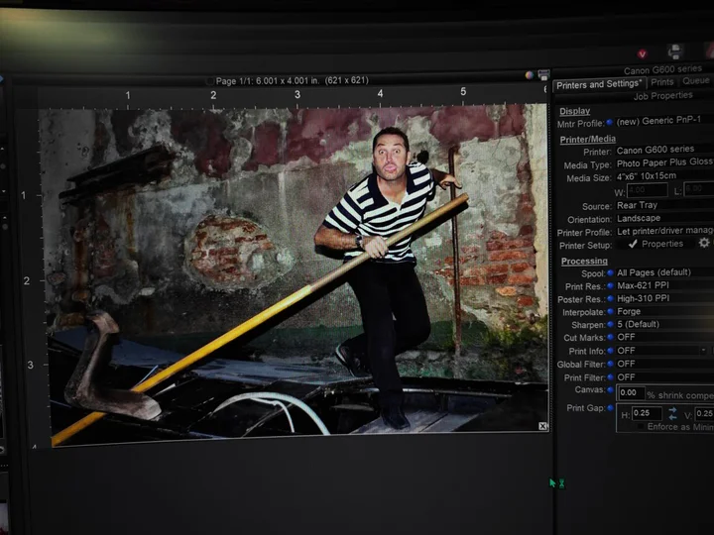Switch to the Queue tab
714x535 pixels.
(696, 80)
